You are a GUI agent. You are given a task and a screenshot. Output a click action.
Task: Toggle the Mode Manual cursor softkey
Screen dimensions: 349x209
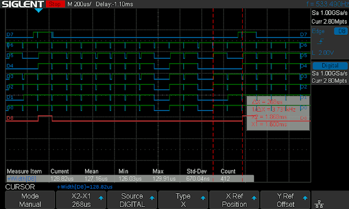30,200
